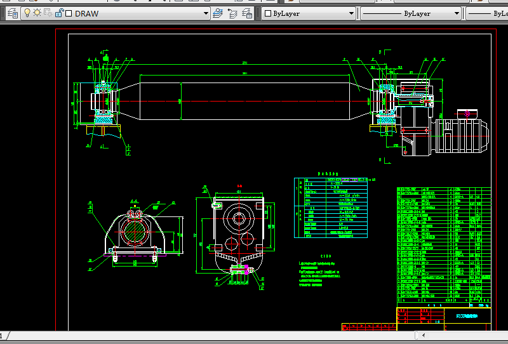Toggle the DRAW layer lock padlock

[58, 13]
